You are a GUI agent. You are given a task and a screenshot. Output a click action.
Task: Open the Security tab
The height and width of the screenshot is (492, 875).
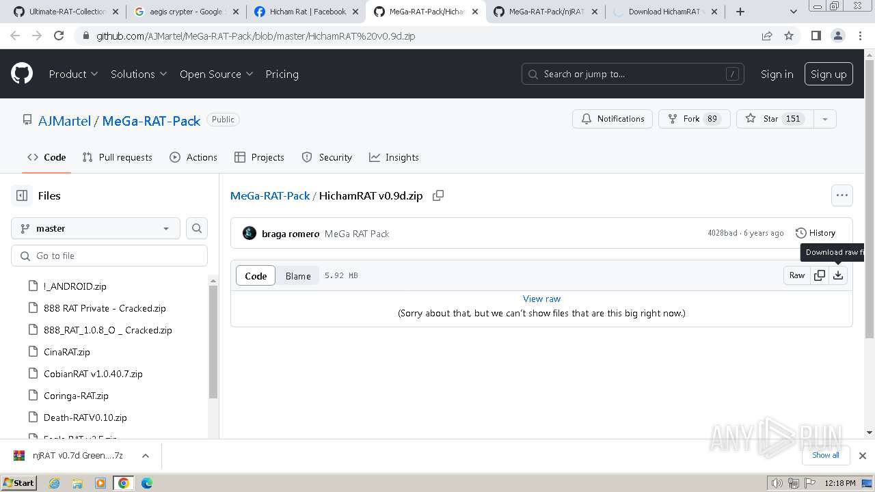pyautogui.click(x=327, y=157)
